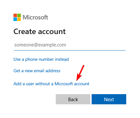Click the blue underline beneath the email field
The height and width of the screenshot is (118, 140).
[x=70, y=50]
